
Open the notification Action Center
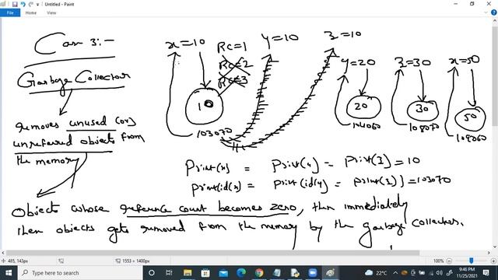tap(486, 273)
